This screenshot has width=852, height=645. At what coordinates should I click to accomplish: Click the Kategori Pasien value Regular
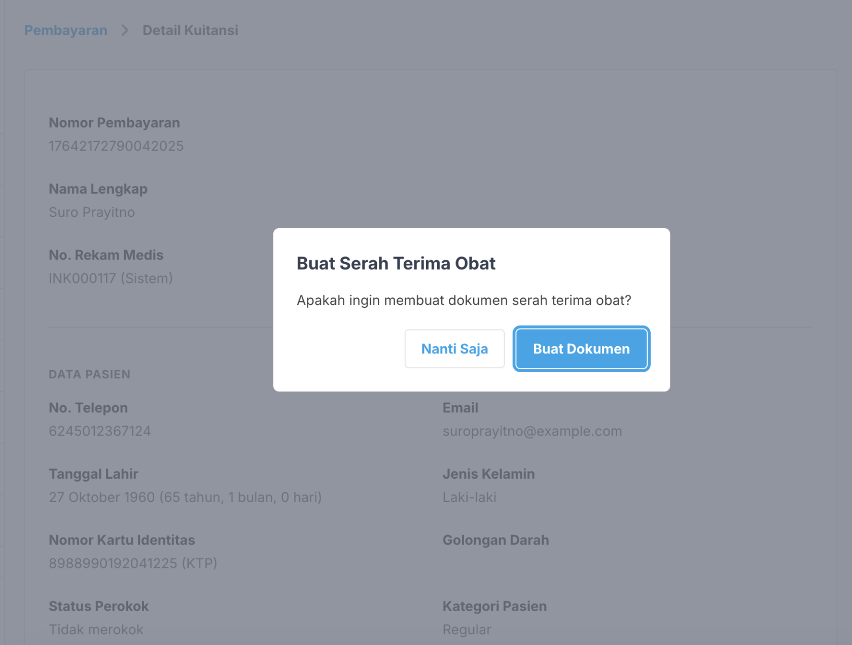click(467, 629)
